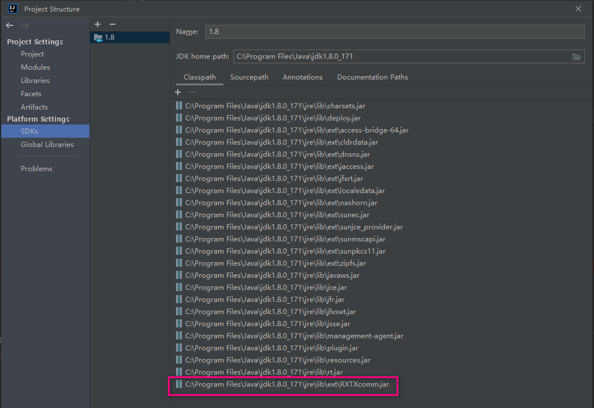This screenshot has height=408, width=594.
Task: Open the Libraries settings page
Action: coord(35,81)
